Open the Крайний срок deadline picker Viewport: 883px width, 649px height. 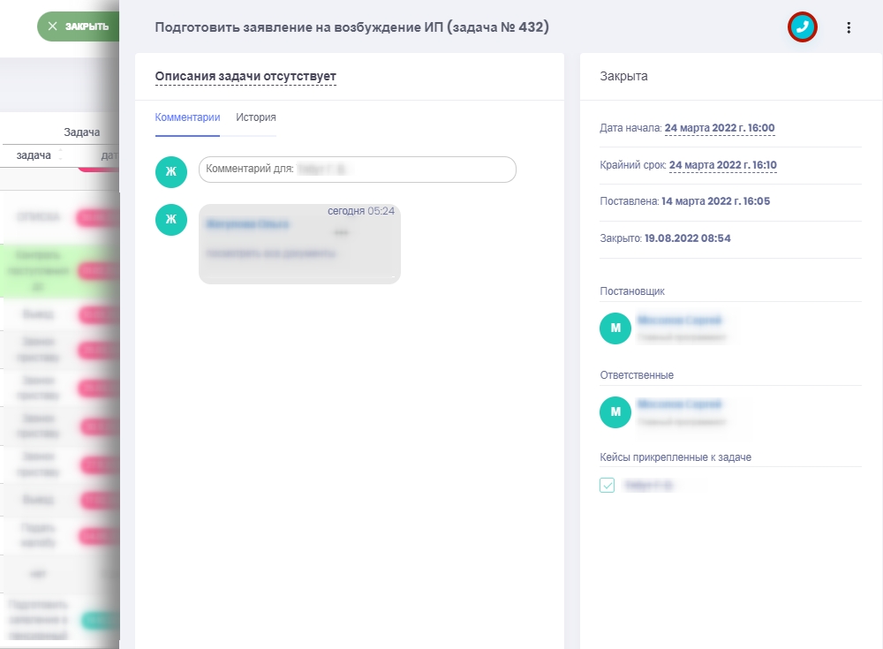[x=722, y=165]
